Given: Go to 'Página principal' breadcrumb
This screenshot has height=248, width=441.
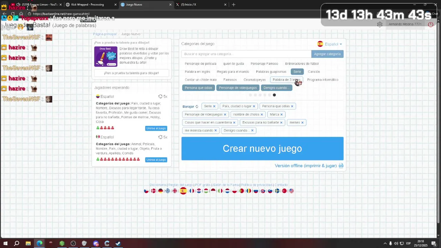Looking at the screenshot, I should 105,34.
